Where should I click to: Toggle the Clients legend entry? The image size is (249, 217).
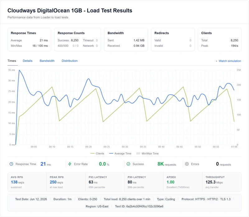(97, 153)
